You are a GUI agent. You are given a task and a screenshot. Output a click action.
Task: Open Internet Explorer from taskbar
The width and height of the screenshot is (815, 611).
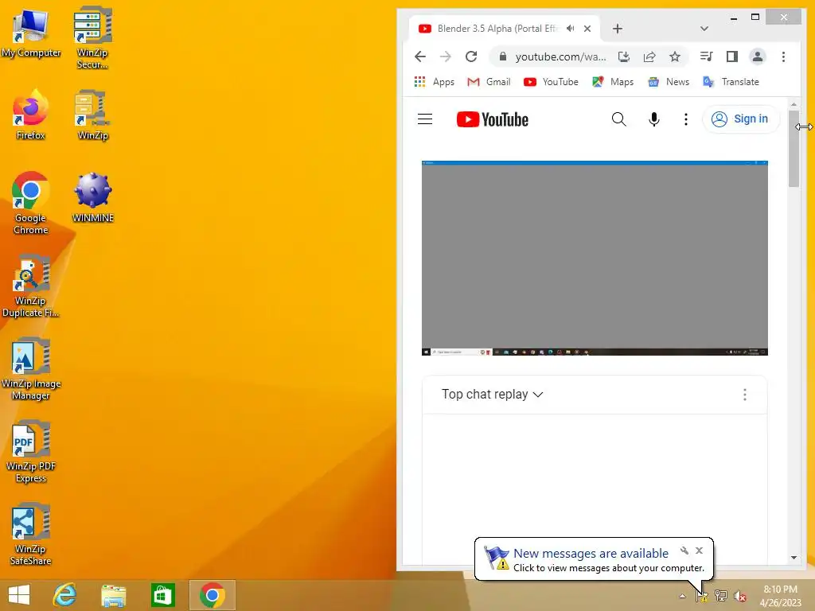(x=65, y=595)
